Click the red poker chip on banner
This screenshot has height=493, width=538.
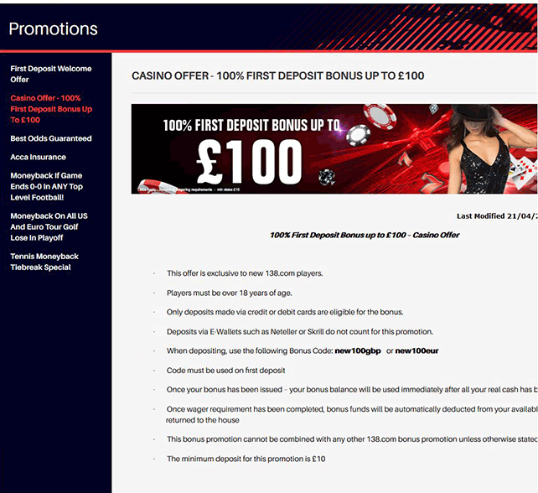[x=380, y=116]
